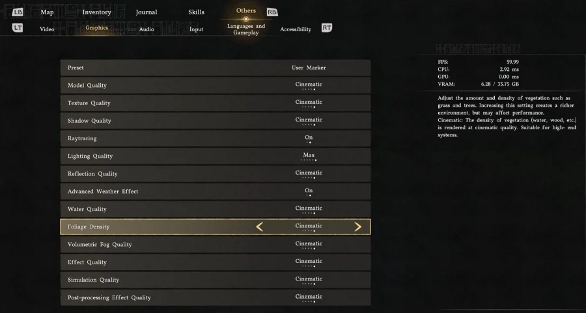Adjust the Lighting Quality level indicator
Screen dimensions: 586x313
pos(309,156)
